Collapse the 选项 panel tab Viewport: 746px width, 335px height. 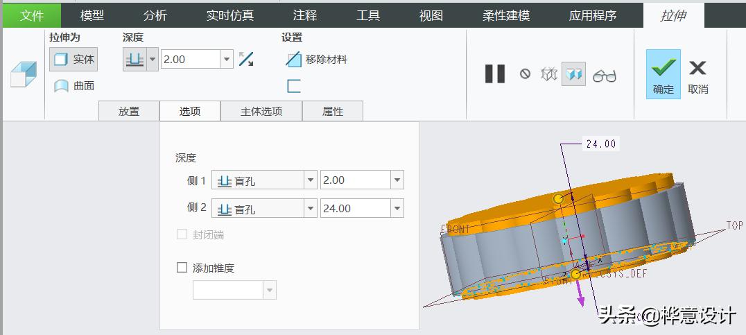[x=190, y=112]
